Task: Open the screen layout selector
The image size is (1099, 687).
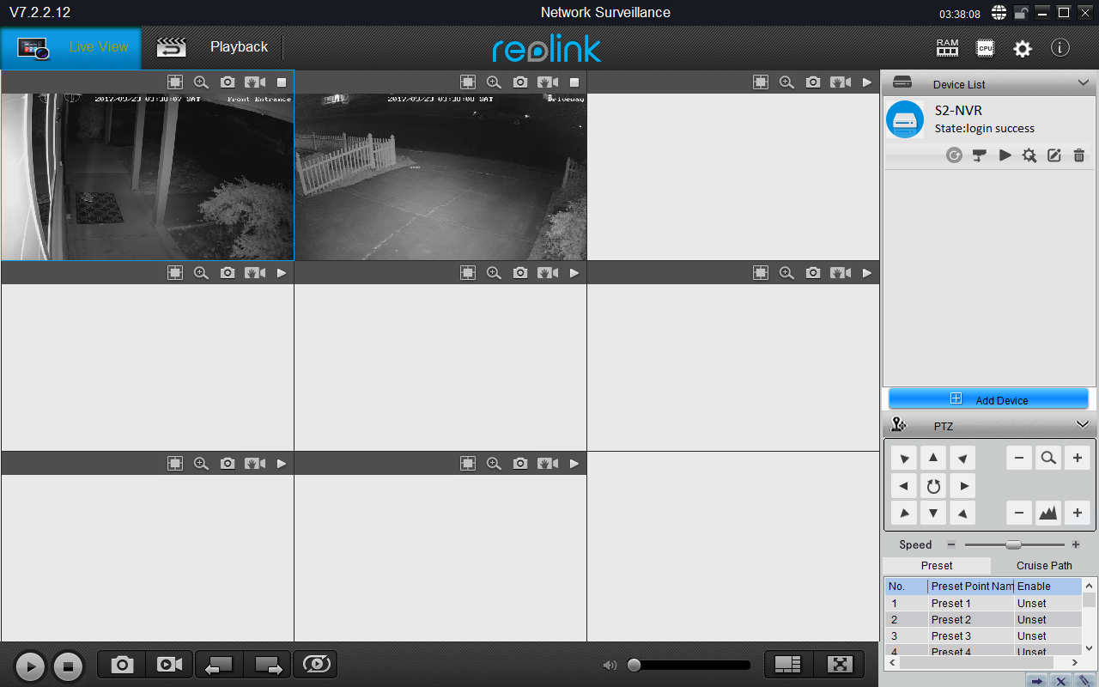Action: (x=787, y=664)
